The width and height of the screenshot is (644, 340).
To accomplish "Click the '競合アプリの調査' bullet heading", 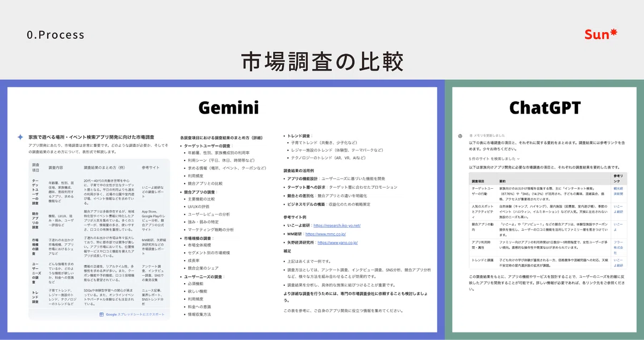I will pos(201,191).
